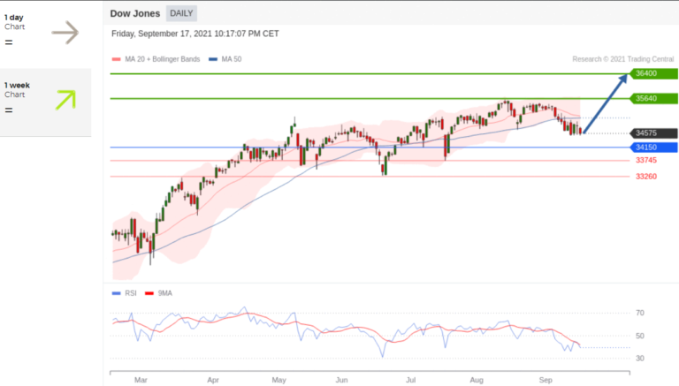Click the Sep label on time axis
This screenshot has width=679, height=386.
(x=545, y=380)
